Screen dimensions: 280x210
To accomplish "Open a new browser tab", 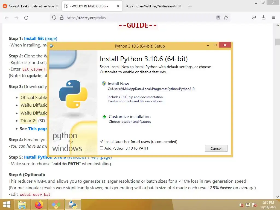I will (190, 6).
